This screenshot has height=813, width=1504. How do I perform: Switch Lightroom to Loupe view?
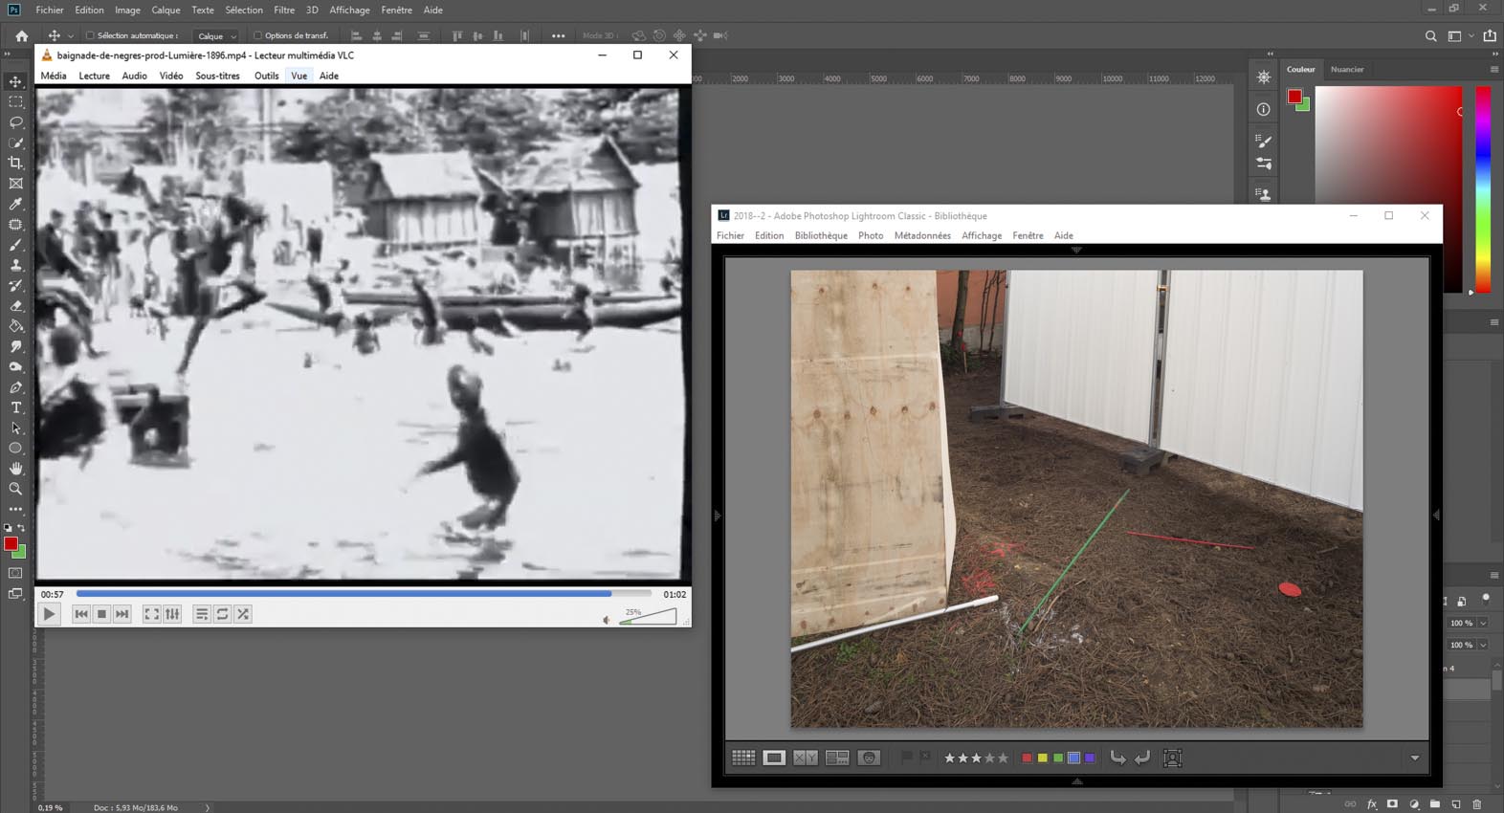[x=774, y=758]
